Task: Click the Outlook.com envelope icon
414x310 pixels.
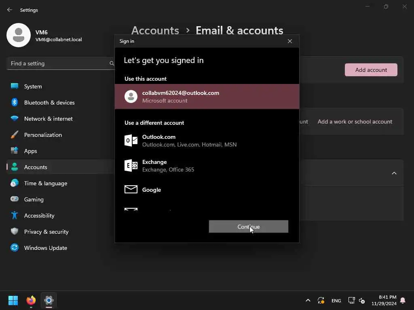Action: tap(131, 140)
